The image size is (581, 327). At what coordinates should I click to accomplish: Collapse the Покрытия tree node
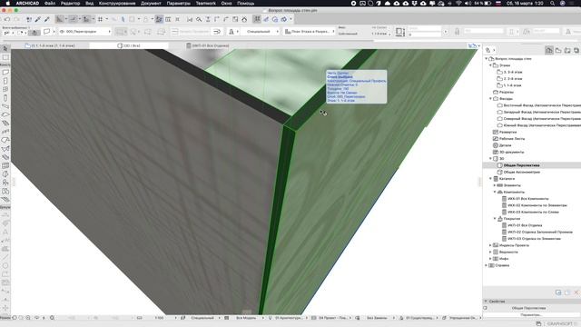[x=494, y=219]
